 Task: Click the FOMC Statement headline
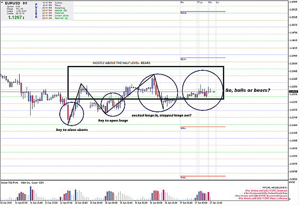[266, 191]
